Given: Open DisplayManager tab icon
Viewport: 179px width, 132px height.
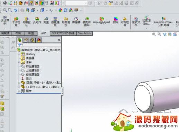Looking at the screenshot, I should click(39, 40).
